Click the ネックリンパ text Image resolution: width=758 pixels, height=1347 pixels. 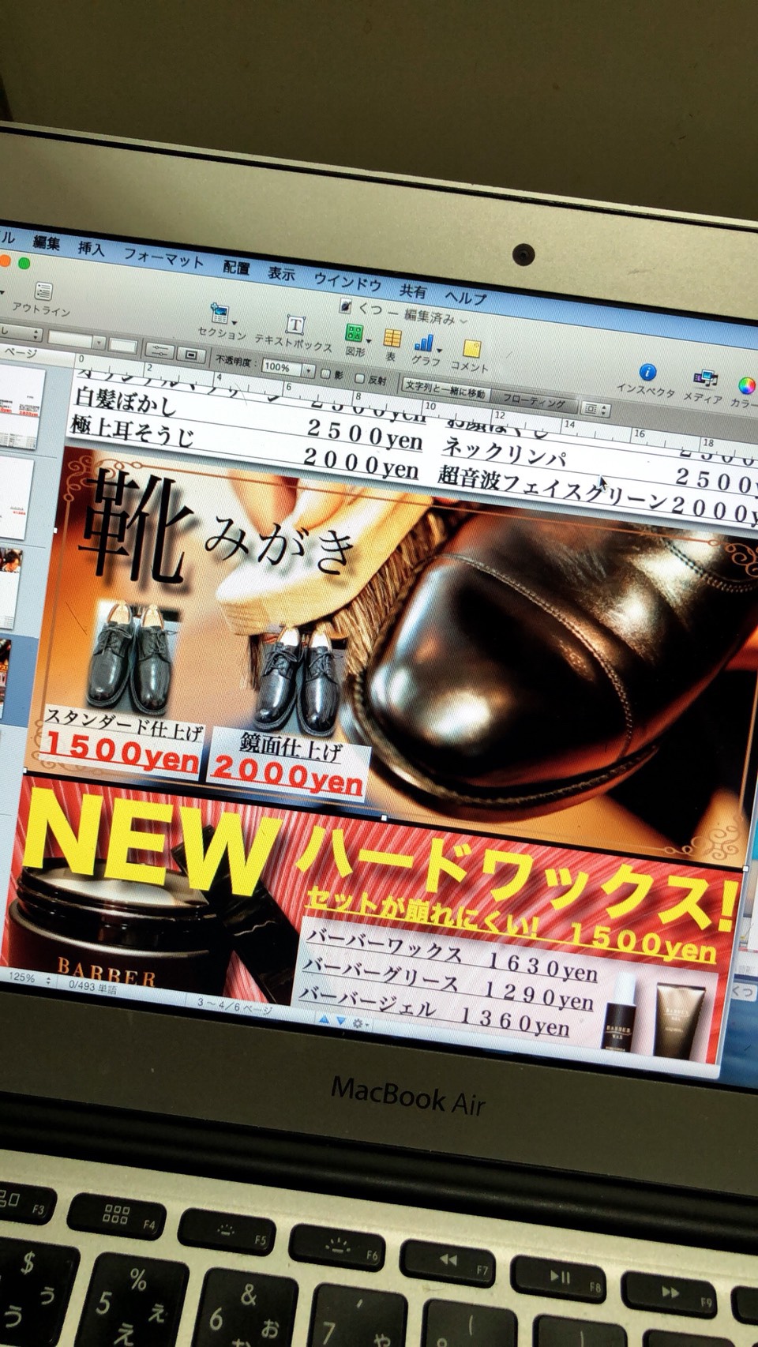pos(504,452)
